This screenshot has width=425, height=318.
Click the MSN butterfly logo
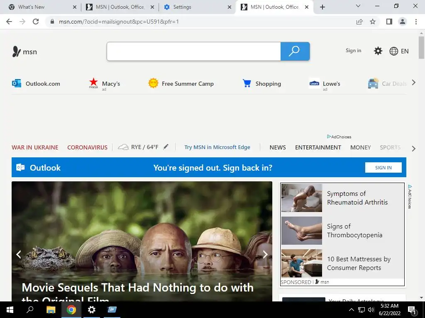(16, 51)
